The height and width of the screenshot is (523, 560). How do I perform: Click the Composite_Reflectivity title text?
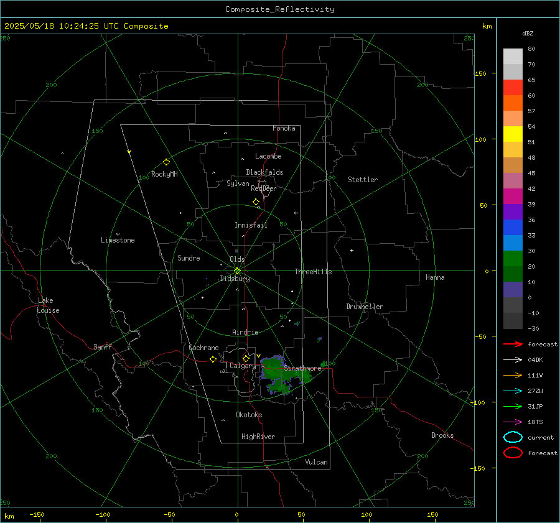[280, 9]
